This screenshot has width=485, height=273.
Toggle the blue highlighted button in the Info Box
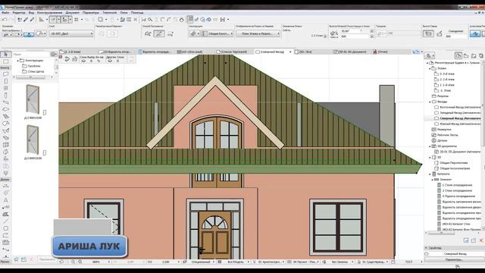pos(475,33)
